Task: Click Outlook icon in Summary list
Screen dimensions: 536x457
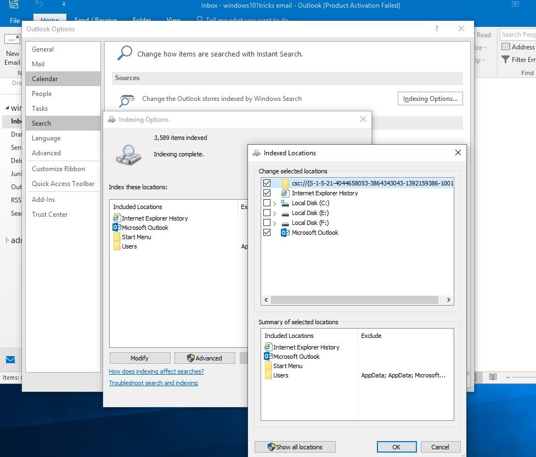Action: pos(268,357)
